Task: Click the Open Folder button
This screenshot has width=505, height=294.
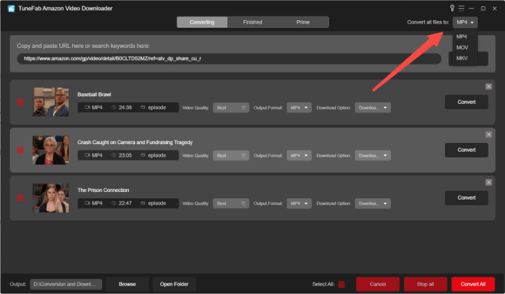Action: click(174, 284)
